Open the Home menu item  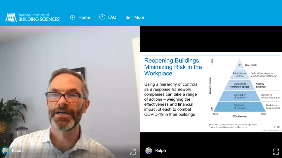point(84,17)
